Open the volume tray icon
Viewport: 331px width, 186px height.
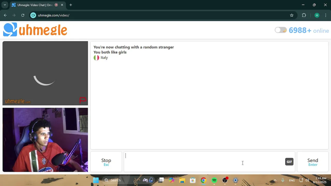[x=307, y=180]
